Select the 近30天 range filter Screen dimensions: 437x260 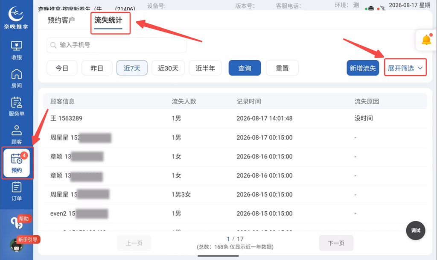tap(168, 68)
